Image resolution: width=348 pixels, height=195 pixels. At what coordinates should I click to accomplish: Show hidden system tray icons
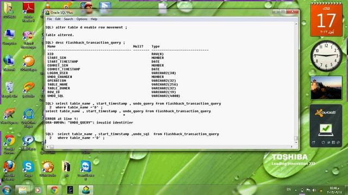click(296, 190)
